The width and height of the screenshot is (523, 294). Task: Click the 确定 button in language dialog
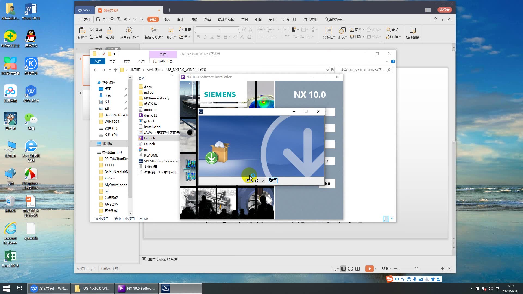(x=273, y=181)
